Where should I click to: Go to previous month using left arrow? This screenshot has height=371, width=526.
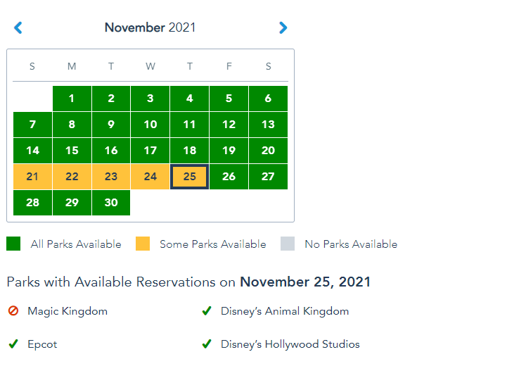coord(18,28)
